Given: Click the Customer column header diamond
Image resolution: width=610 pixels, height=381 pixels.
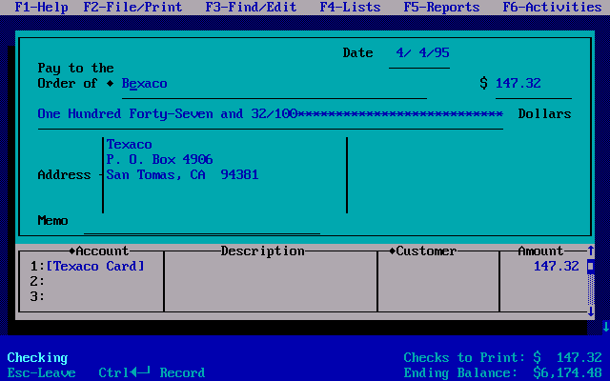Looking at the screenshot, I should click(x=392, y=251).
